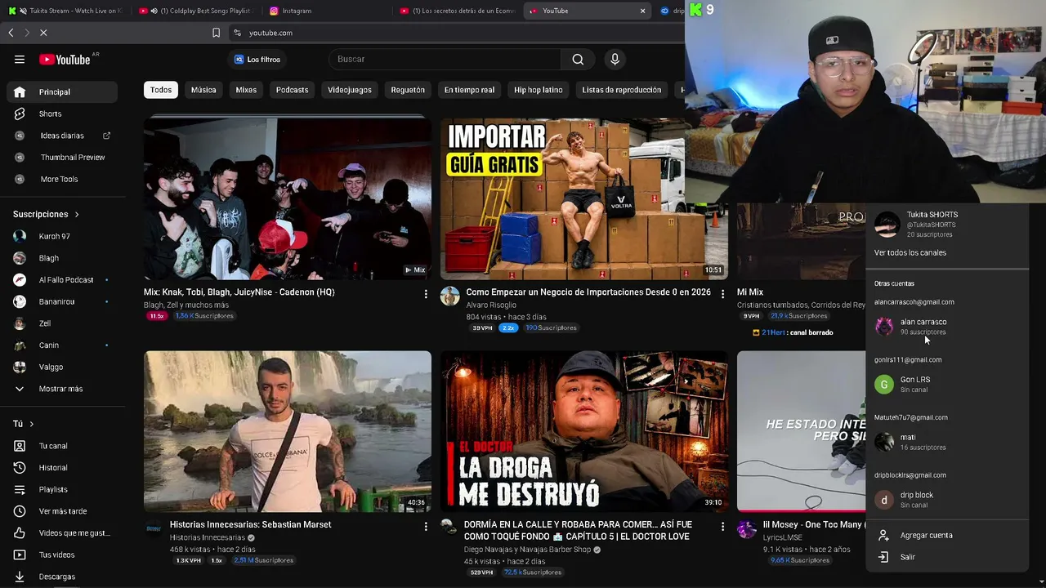Open La Droga Me Destruyó thumbnail

[x=583, y=431]
